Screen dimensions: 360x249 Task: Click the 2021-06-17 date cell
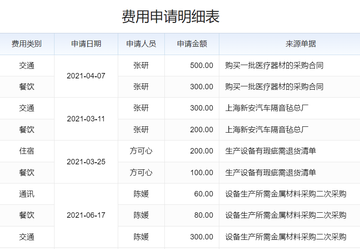[x=86, y=215]
